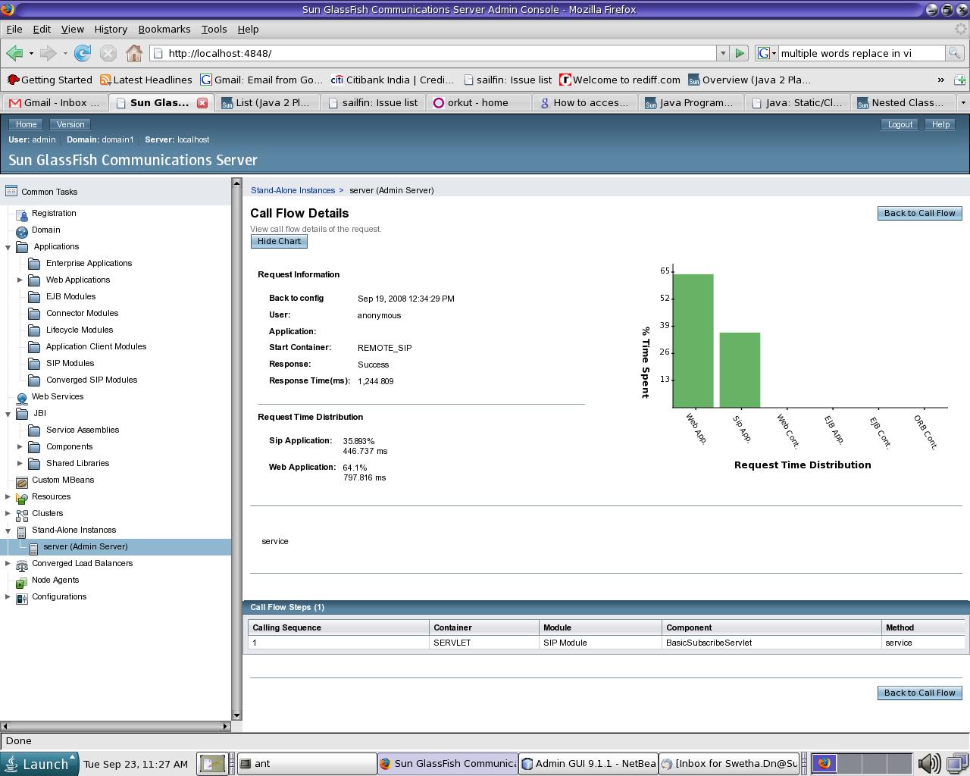
Task: Click the browser home icon
Action: [x=134, y=53]
